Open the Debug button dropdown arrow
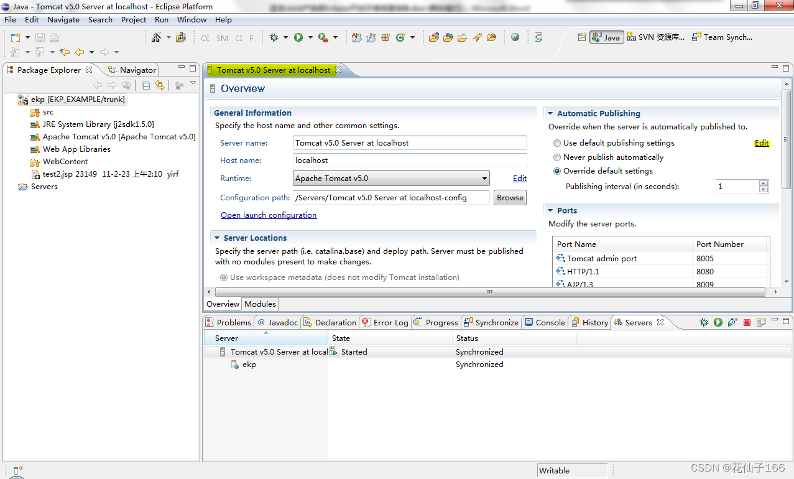Viewport: 794px width, 479px height. pyautogui.click(x=285, y=38)
